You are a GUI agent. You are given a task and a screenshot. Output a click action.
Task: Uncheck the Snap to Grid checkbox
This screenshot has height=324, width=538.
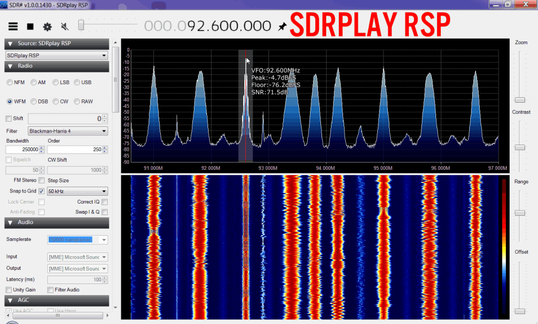coord(42,191)
